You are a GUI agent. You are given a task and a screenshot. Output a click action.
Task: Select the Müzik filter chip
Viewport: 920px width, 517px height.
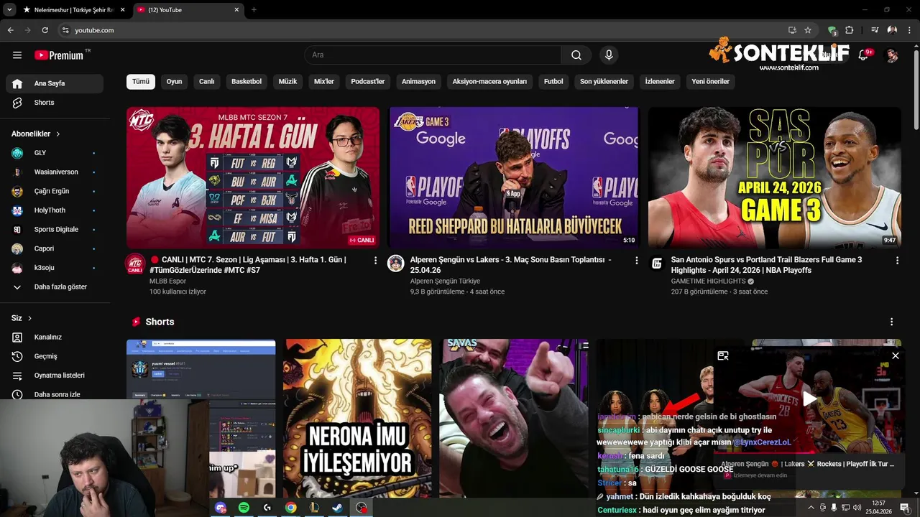coord(287,82)
